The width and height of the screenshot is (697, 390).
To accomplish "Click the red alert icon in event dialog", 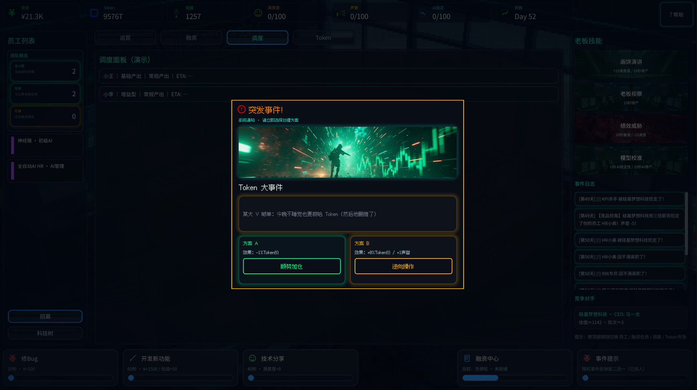I will click(241, 109).
